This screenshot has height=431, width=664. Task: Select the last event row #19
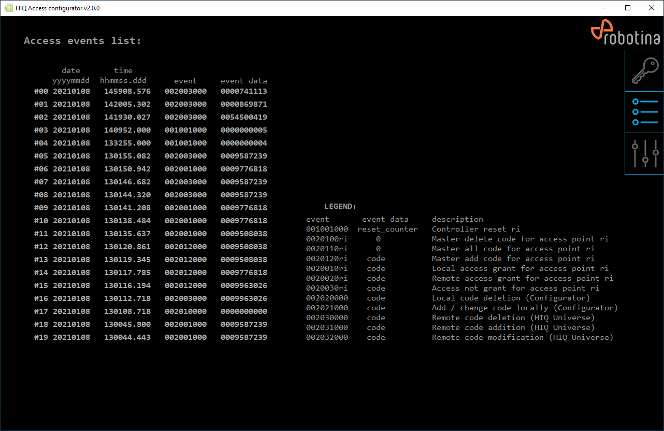pos(150,337)
